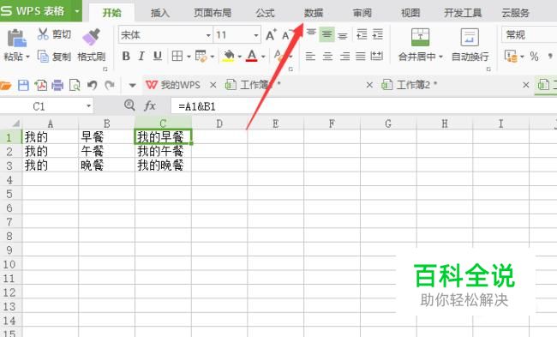
Task: Switch to 开始 Home tab
Action: [111, 13]
